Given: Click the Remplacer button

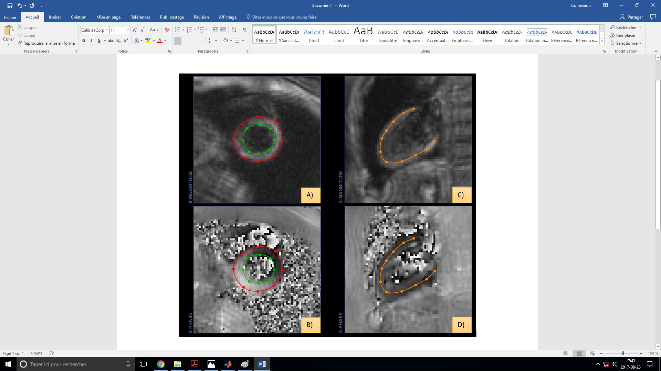Looking at the screenshot, I should pyautogui.click(x=625, y=35).
